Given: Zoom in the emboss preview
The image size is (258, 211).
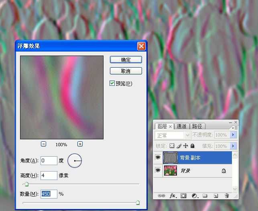Looking at the screenshot, I should pyautogui.click(x=80, y=144).
